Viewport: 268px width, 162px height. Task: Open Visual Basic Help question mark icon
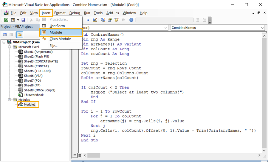point(131,20)
